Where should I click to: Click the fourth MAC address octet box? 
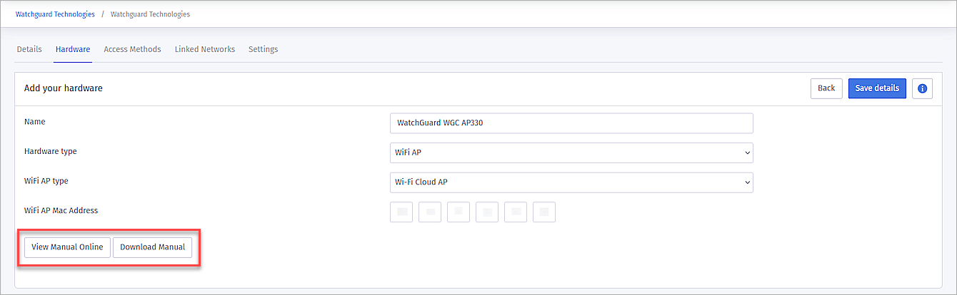(487, 212)
